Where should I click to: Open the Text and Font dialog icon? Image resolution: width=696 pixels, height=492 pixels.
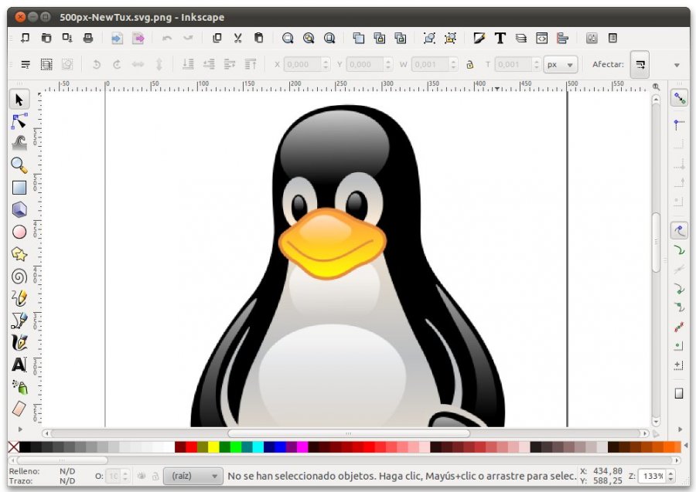pyautogui.click(x=500, y=38)
